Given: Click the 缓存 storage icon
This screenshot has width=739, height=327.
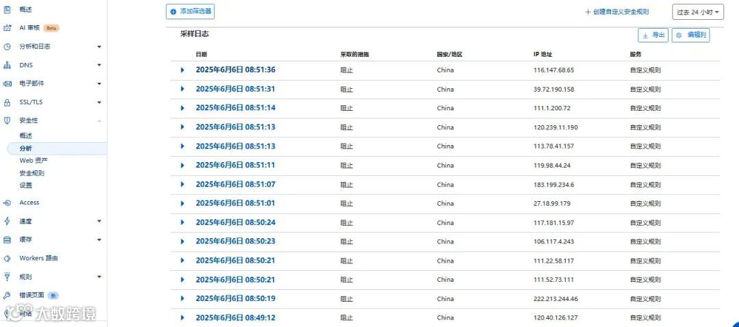Looking at the screenshot, I should click(x=7, y=240).
